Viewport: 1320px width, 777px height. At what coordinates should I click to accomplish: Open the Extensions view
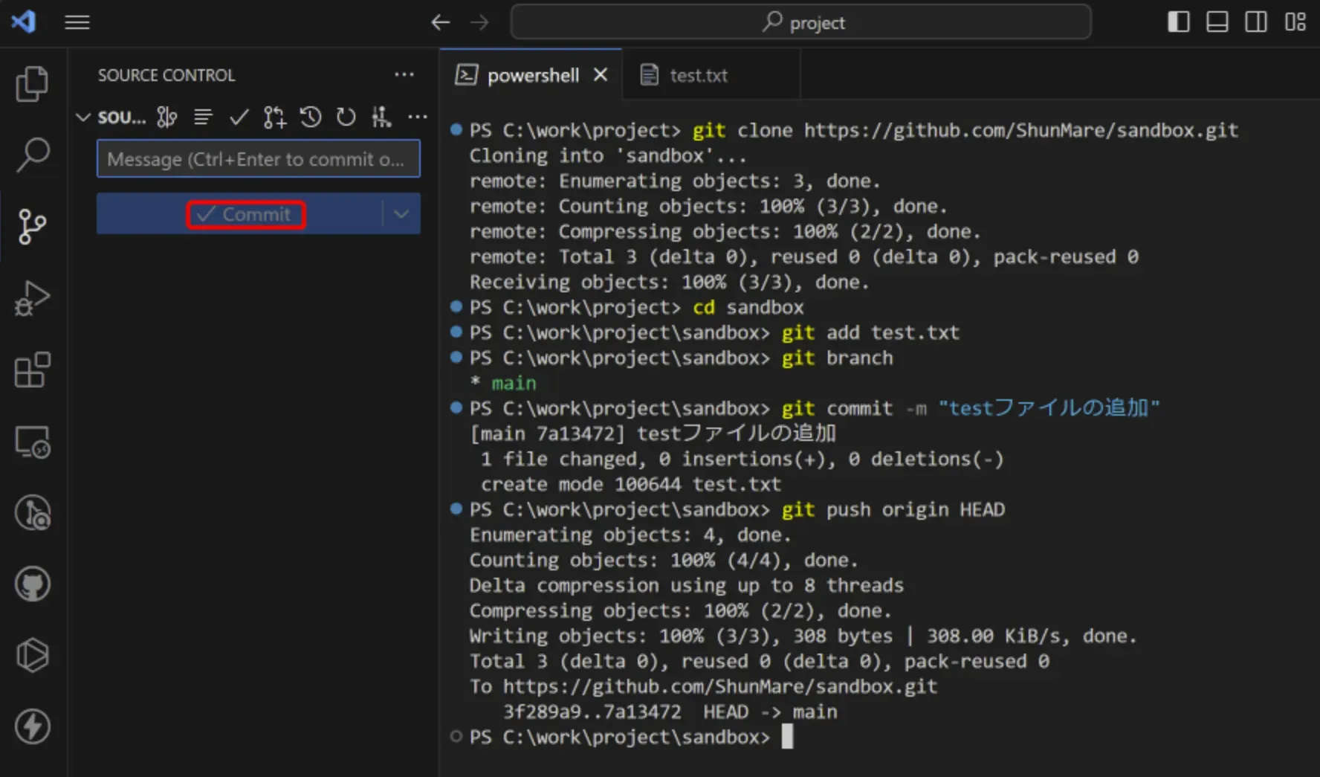click(32, 370)
